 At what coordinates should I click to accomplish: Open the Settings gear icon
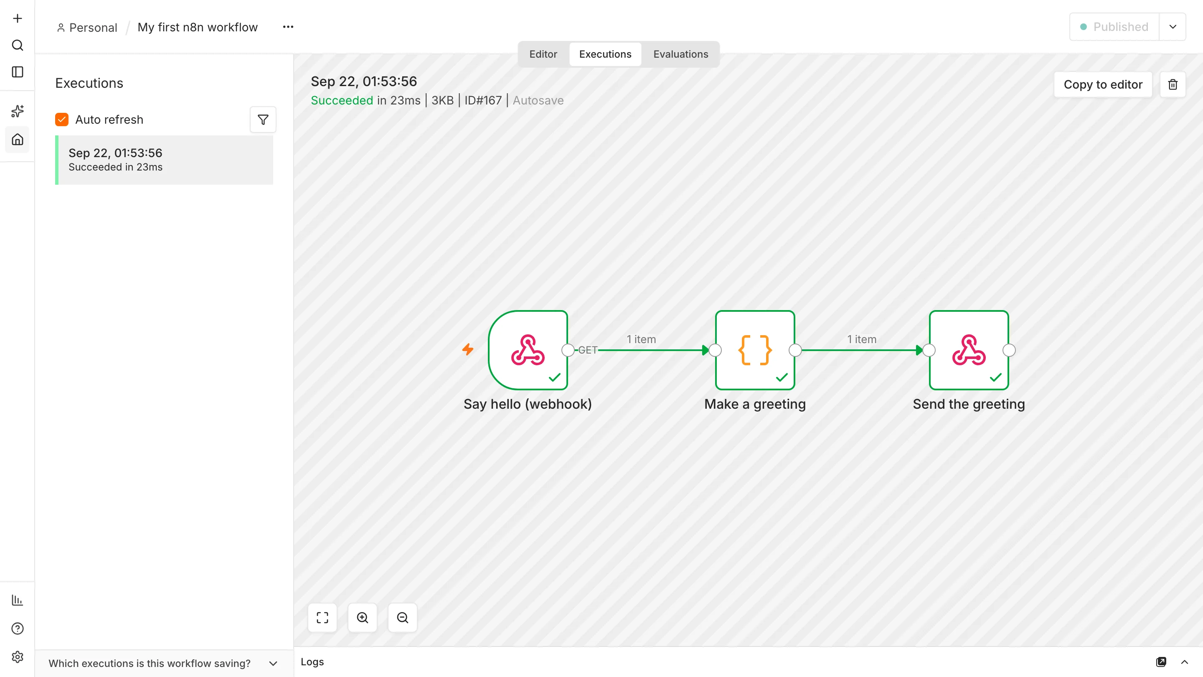point(17,657)
